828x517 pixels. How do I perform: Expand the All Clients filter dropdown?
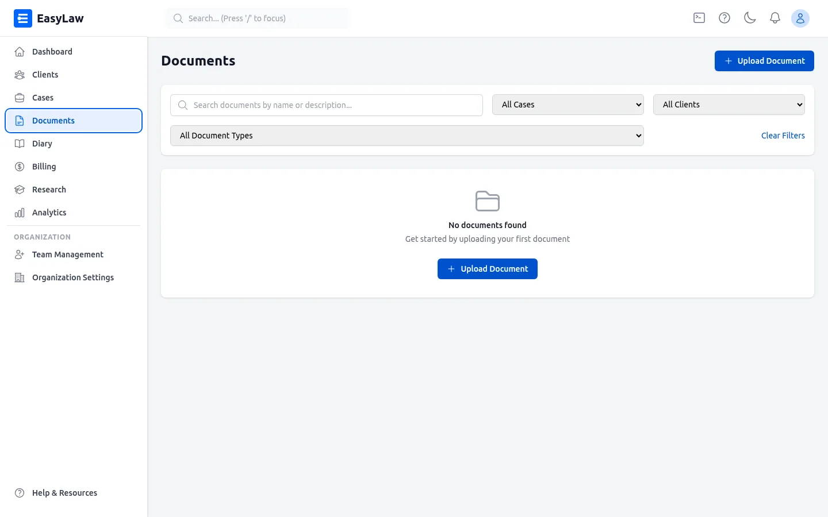(729, 105)
